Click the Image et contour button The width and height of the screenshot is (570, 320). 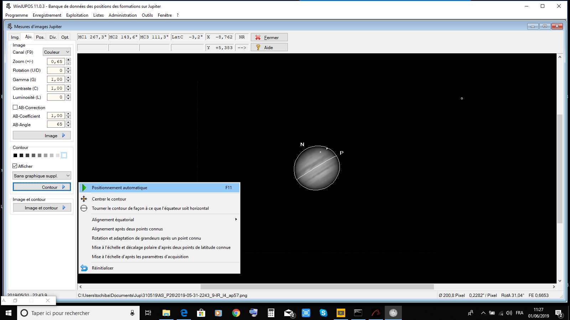click(x=42, y=208)
